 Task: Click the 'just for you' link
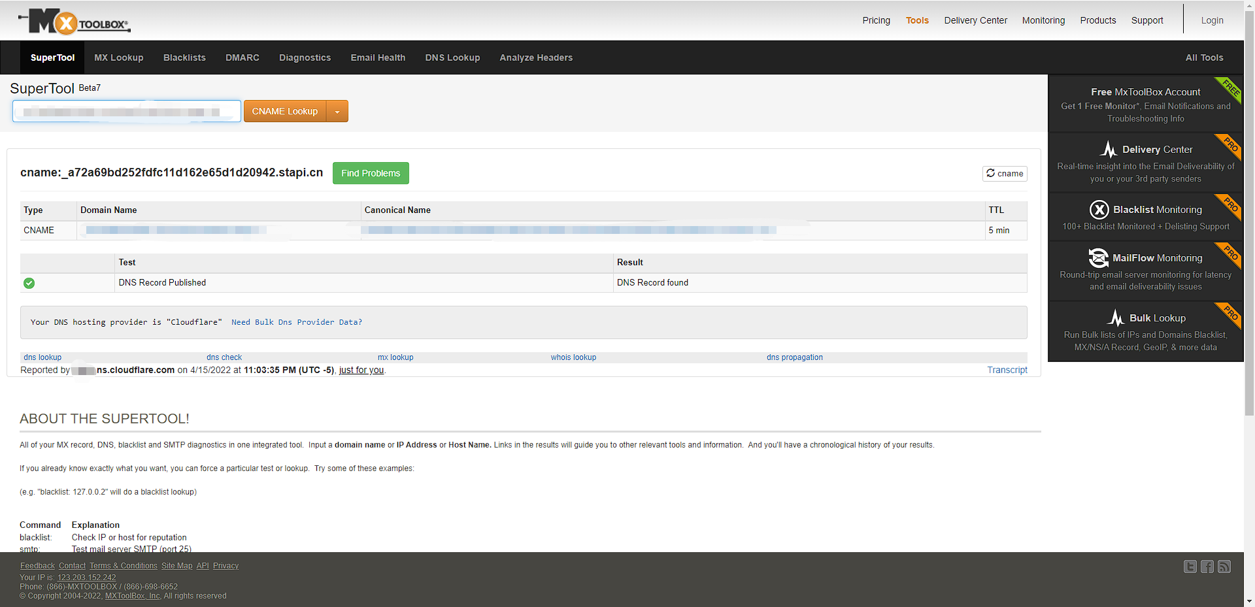361,370
